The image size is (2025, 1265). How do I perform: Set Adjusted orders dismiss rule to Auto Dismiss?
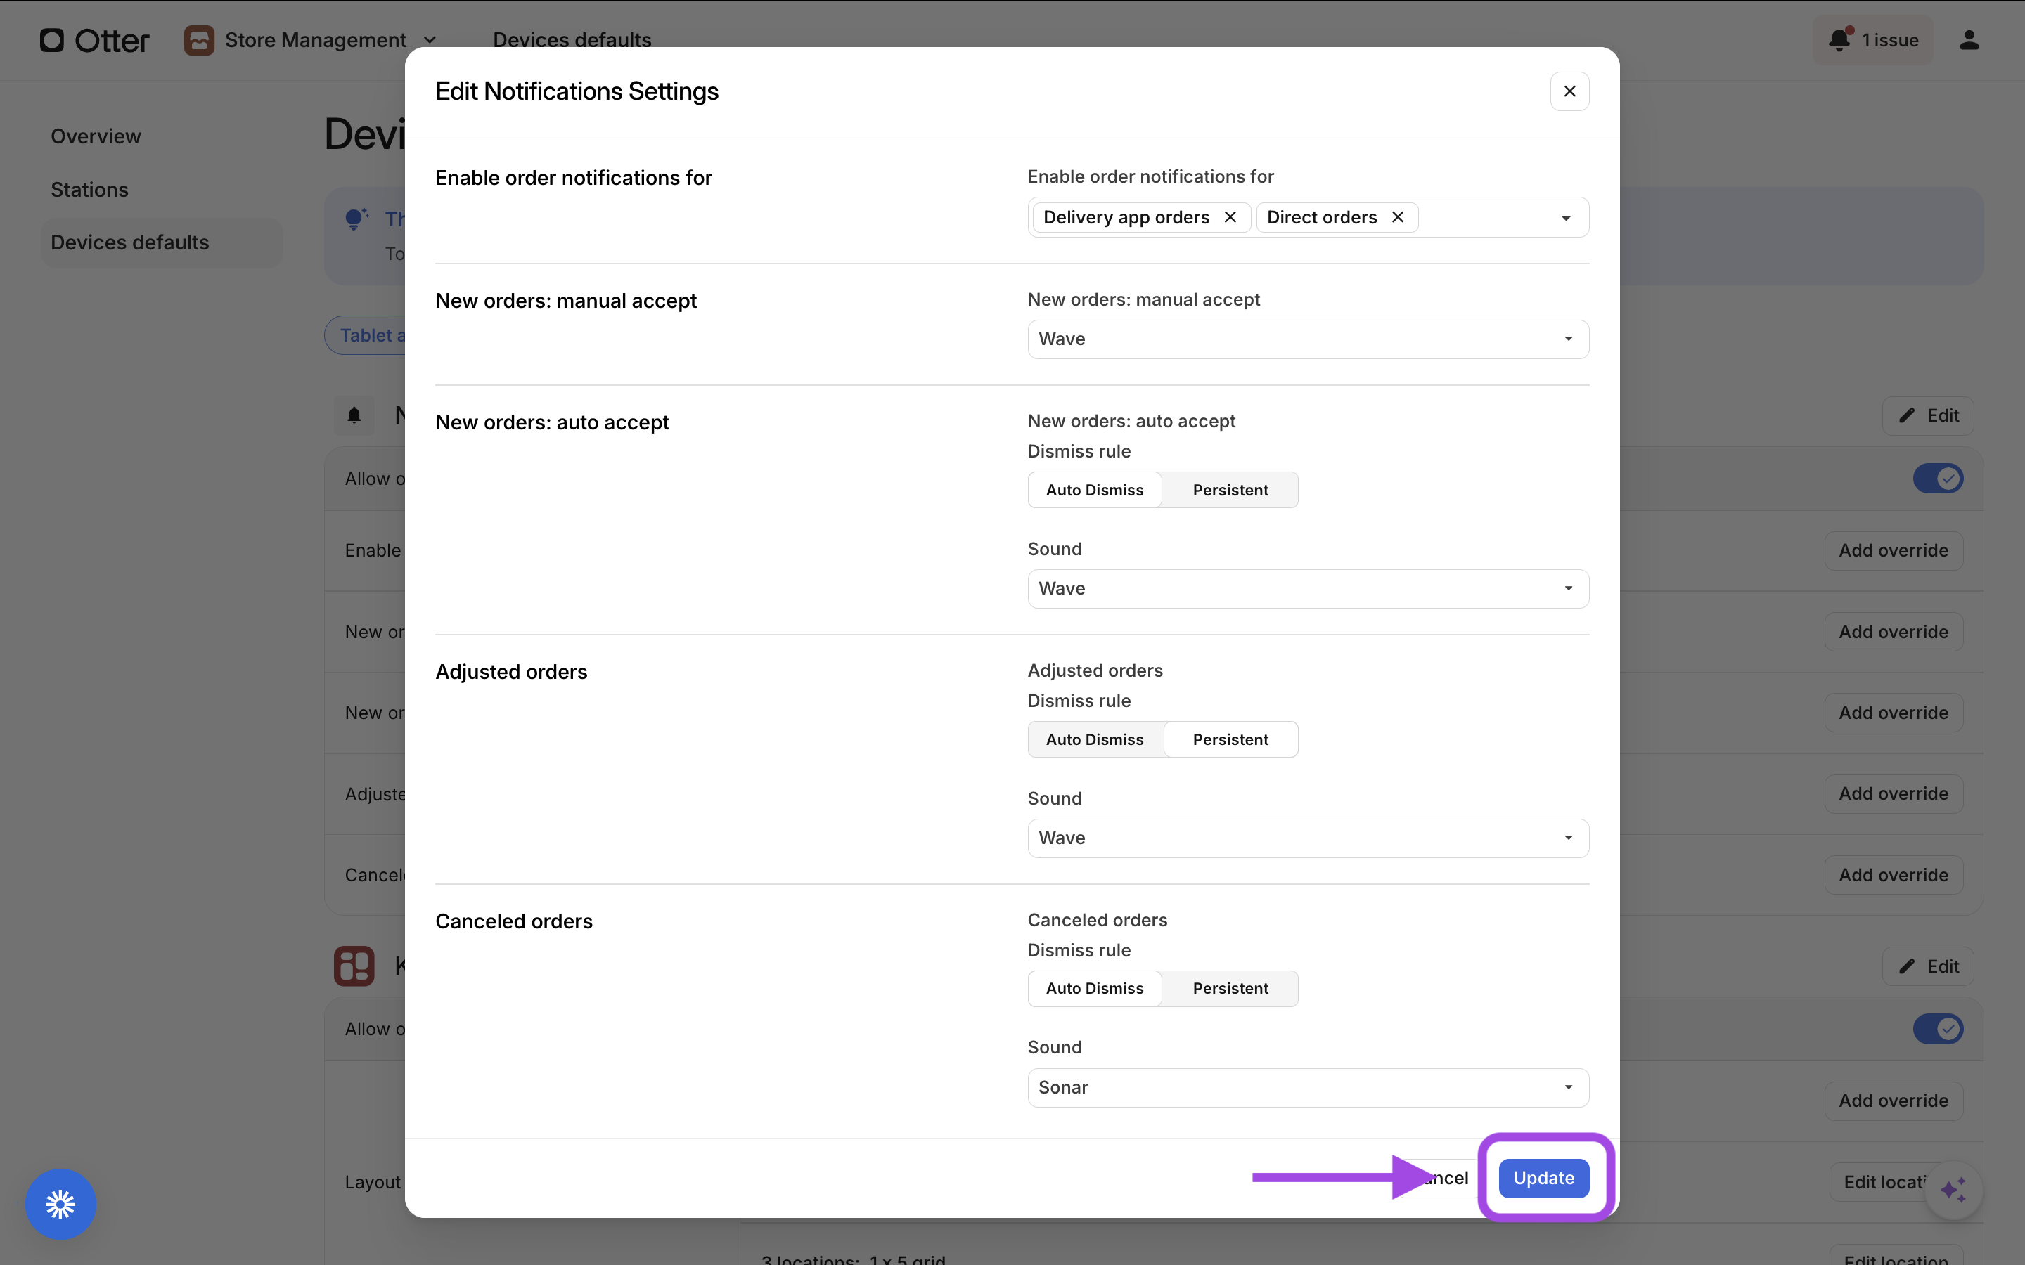1095,739
